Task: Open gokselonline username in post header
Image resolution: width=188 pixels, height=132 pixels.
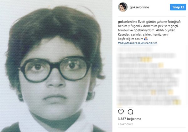Action: pos(139,7)
